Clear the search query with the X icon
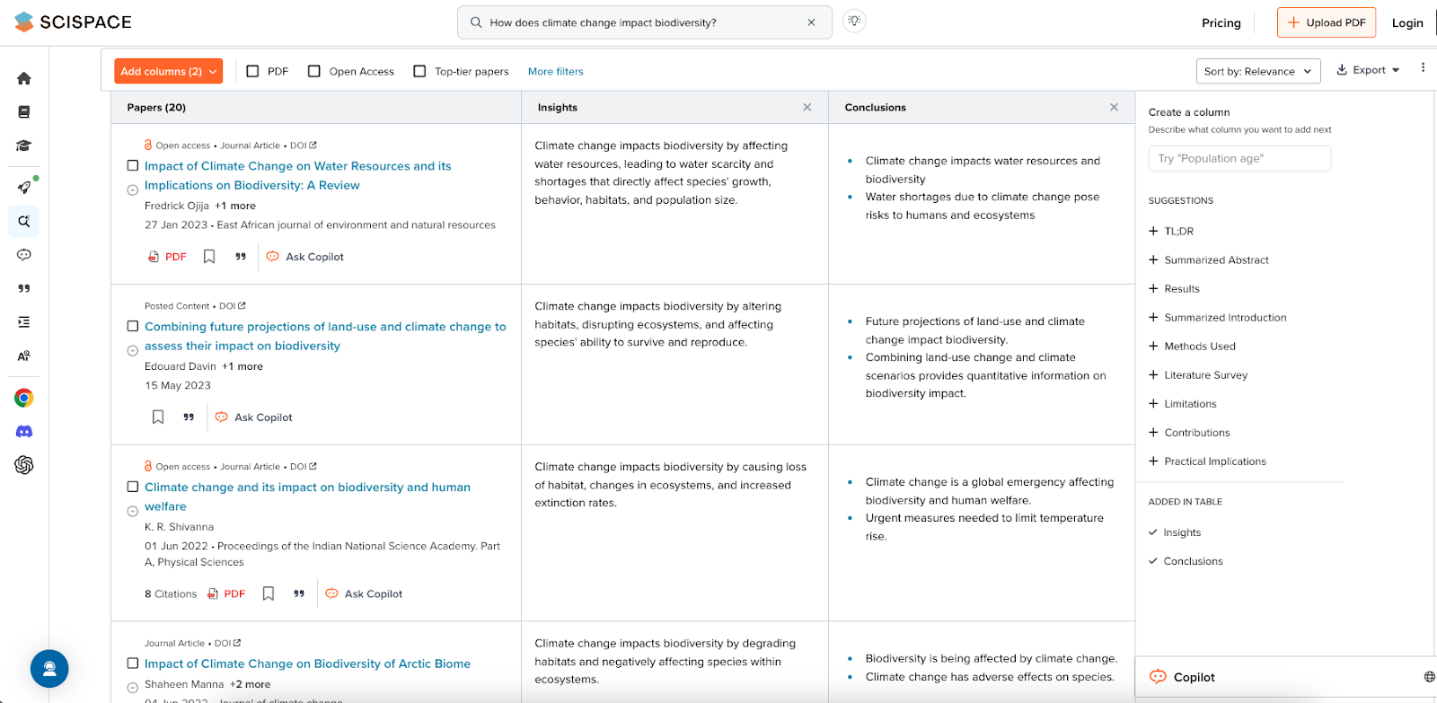Screen dimensions: 1437x703 tap(812, 22)
